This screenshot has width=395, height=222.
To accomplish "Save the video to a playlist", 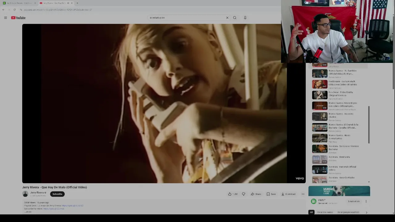I will click(271, 194).
